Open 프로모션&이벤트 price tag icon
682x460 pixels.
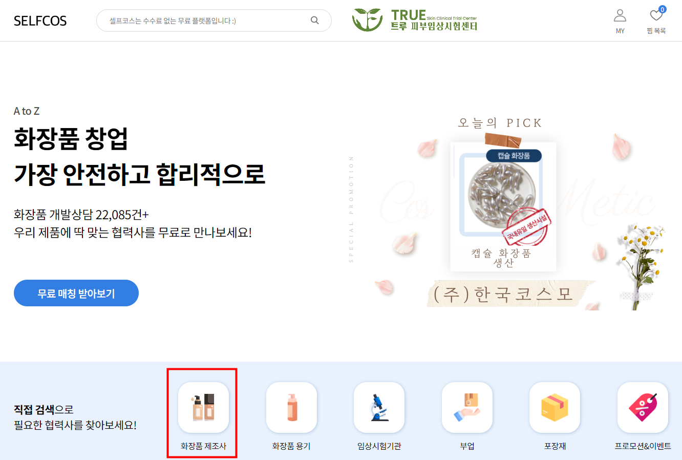coord(643,407)
